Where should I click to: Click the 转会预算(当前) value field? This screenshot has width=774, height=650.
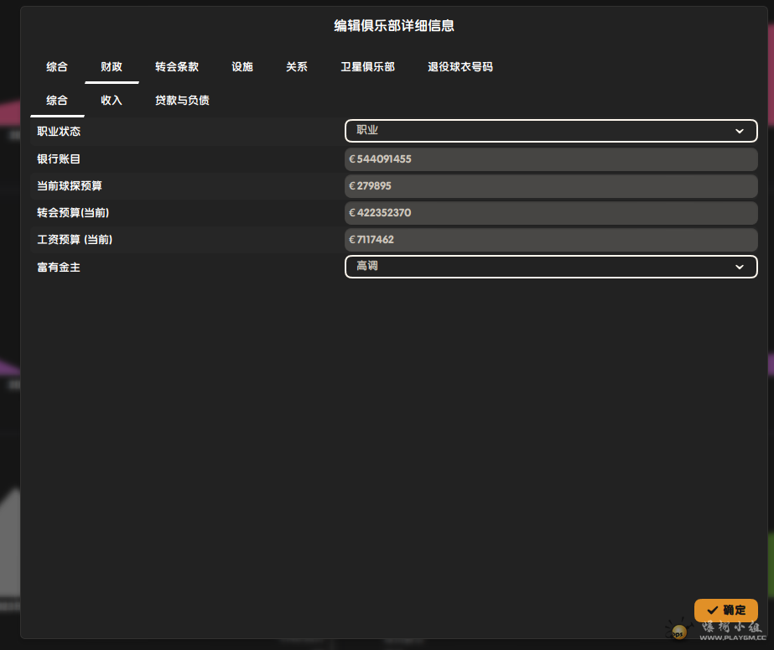point(550,213)
